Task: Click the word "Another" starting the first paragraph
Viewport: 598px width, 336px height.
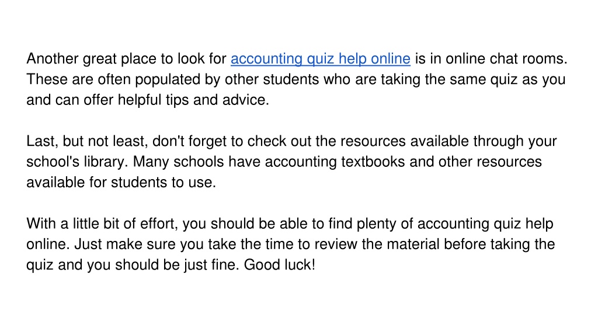Action: point(52,59)
